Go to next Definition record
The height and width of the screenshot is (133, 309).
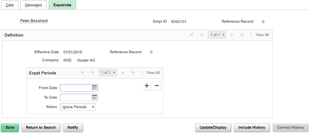pyautogui.click(x=232, y=35)
